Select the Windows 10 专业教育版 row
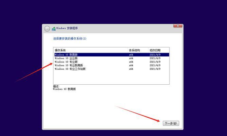Image resolution: width=227 pixels, height=136 pixels. click(x=112, y=65)
